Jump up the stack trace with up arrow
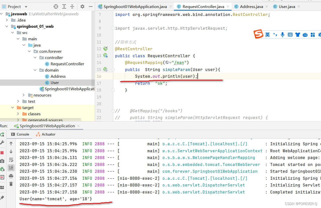 [x=11, y=143]
